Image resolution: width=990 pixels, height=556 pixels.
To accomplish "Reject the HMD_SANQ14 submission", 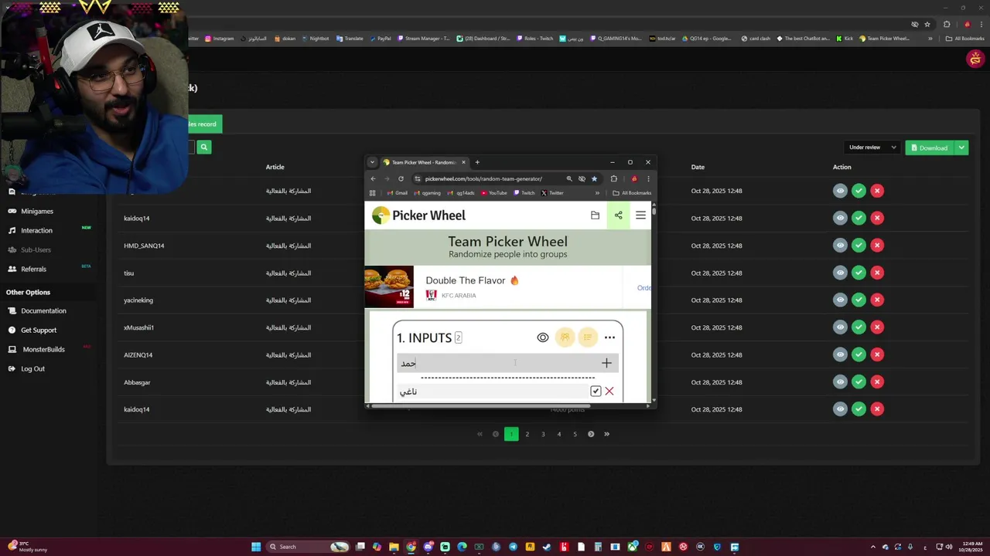I will 877,246.
